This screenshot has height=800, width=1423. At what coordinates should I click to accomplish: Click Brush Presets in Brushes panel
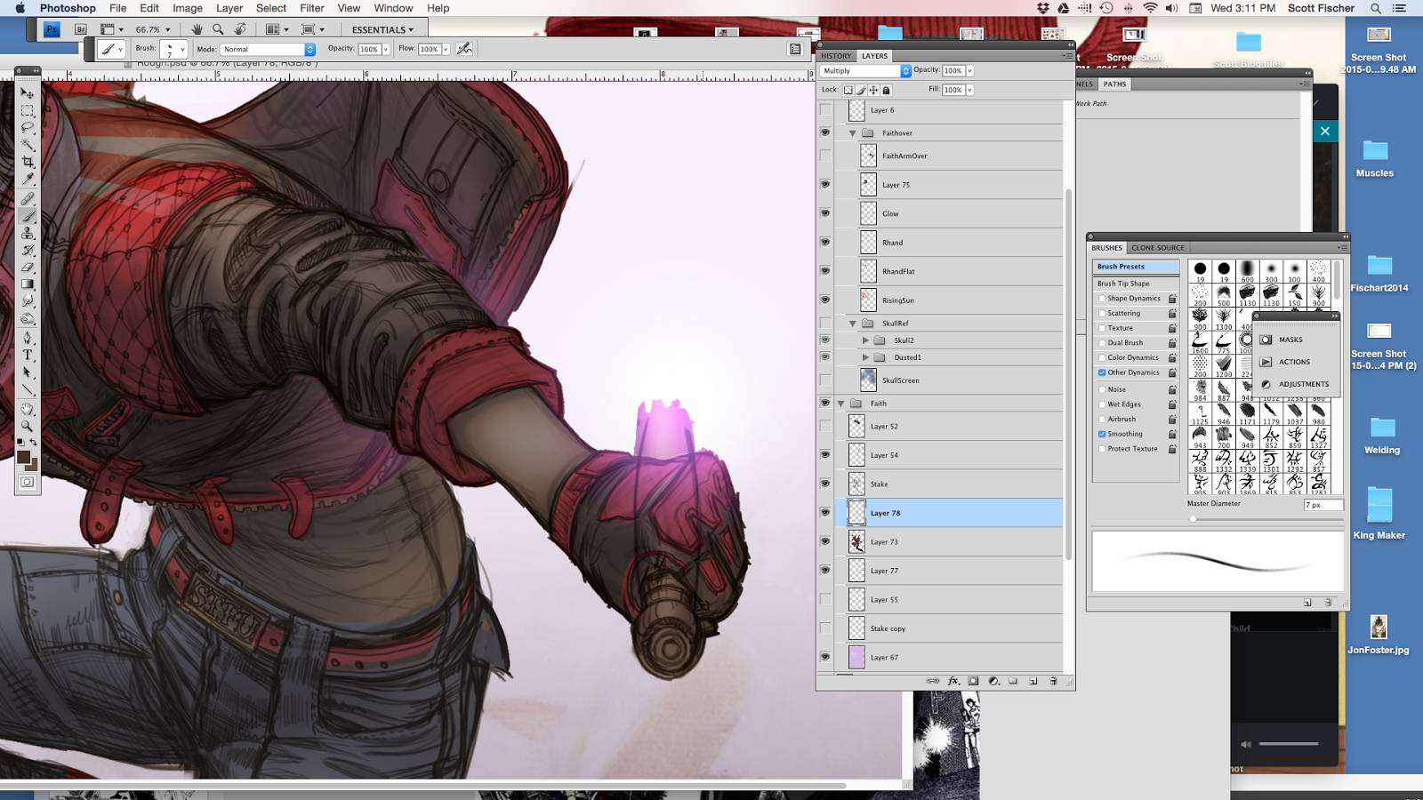click(1136, 267)
